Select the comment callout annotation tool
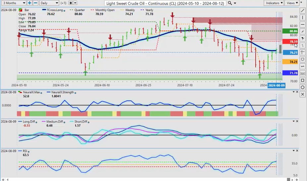The height and width of the screenshot is (181, 307). pos(302,59)
